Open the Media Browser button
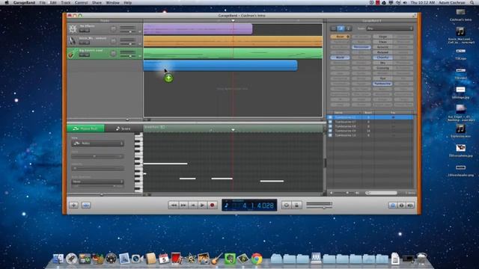This screenshot has width=479, height=269. (x=410, y=205)
